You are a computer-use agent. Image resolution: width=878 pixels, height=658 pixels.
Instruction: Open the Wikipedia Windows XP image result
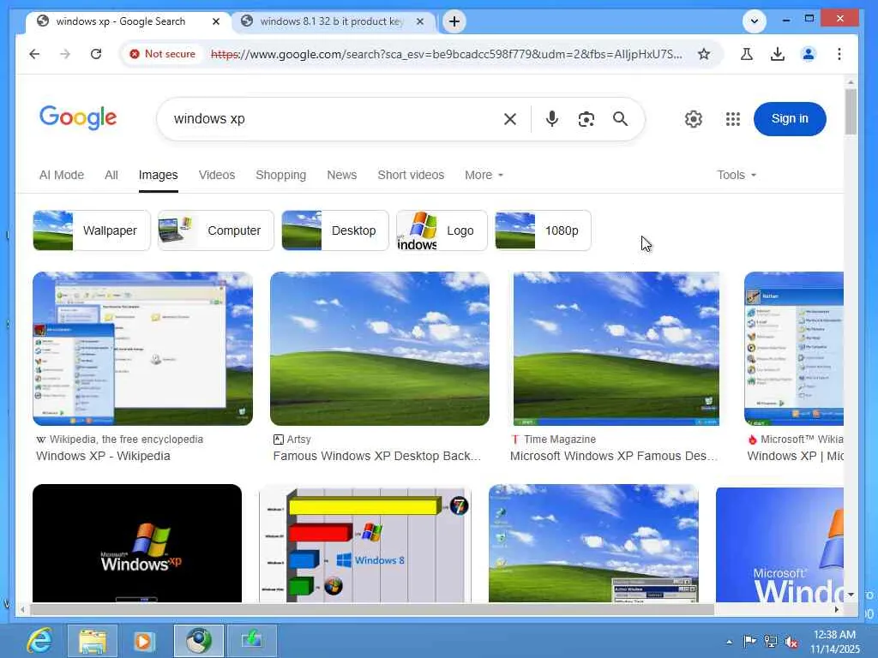coord(143,349)
